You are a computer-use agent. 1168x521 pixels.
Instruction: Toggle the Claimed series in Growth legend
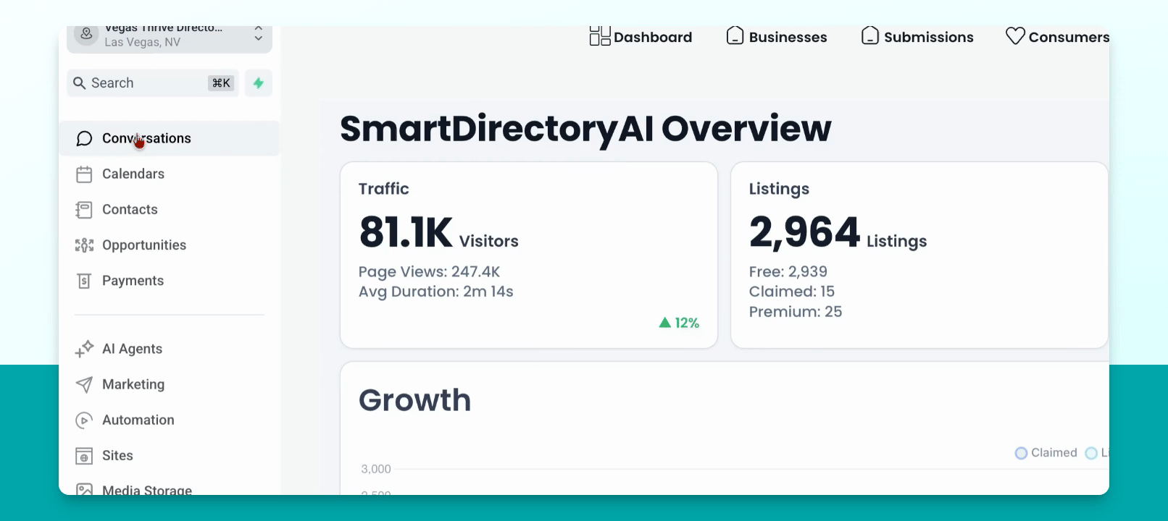1046,453
